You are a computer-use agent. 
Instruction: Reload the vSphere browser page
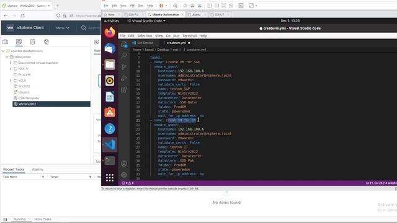click(22, 15)
